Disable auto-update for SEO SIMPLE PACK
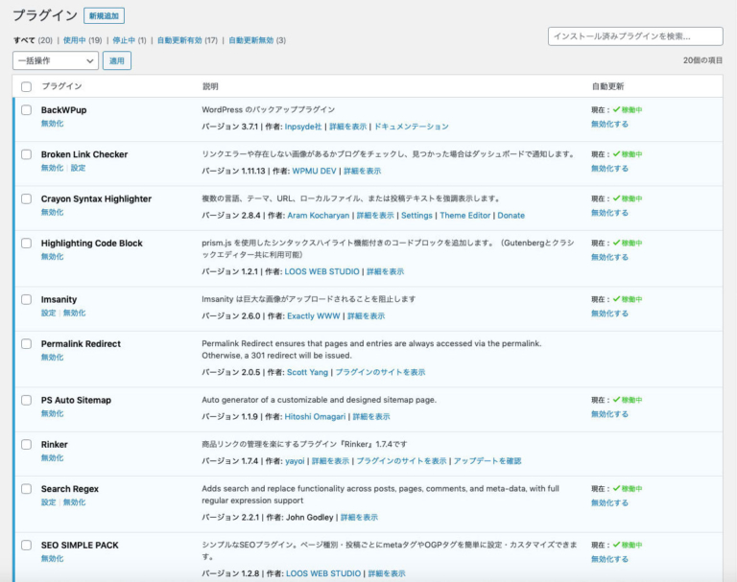 click(609, 559)
